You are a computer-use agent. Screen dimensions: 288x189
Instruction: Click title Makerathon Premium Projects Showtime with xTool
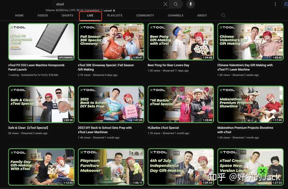245,130
